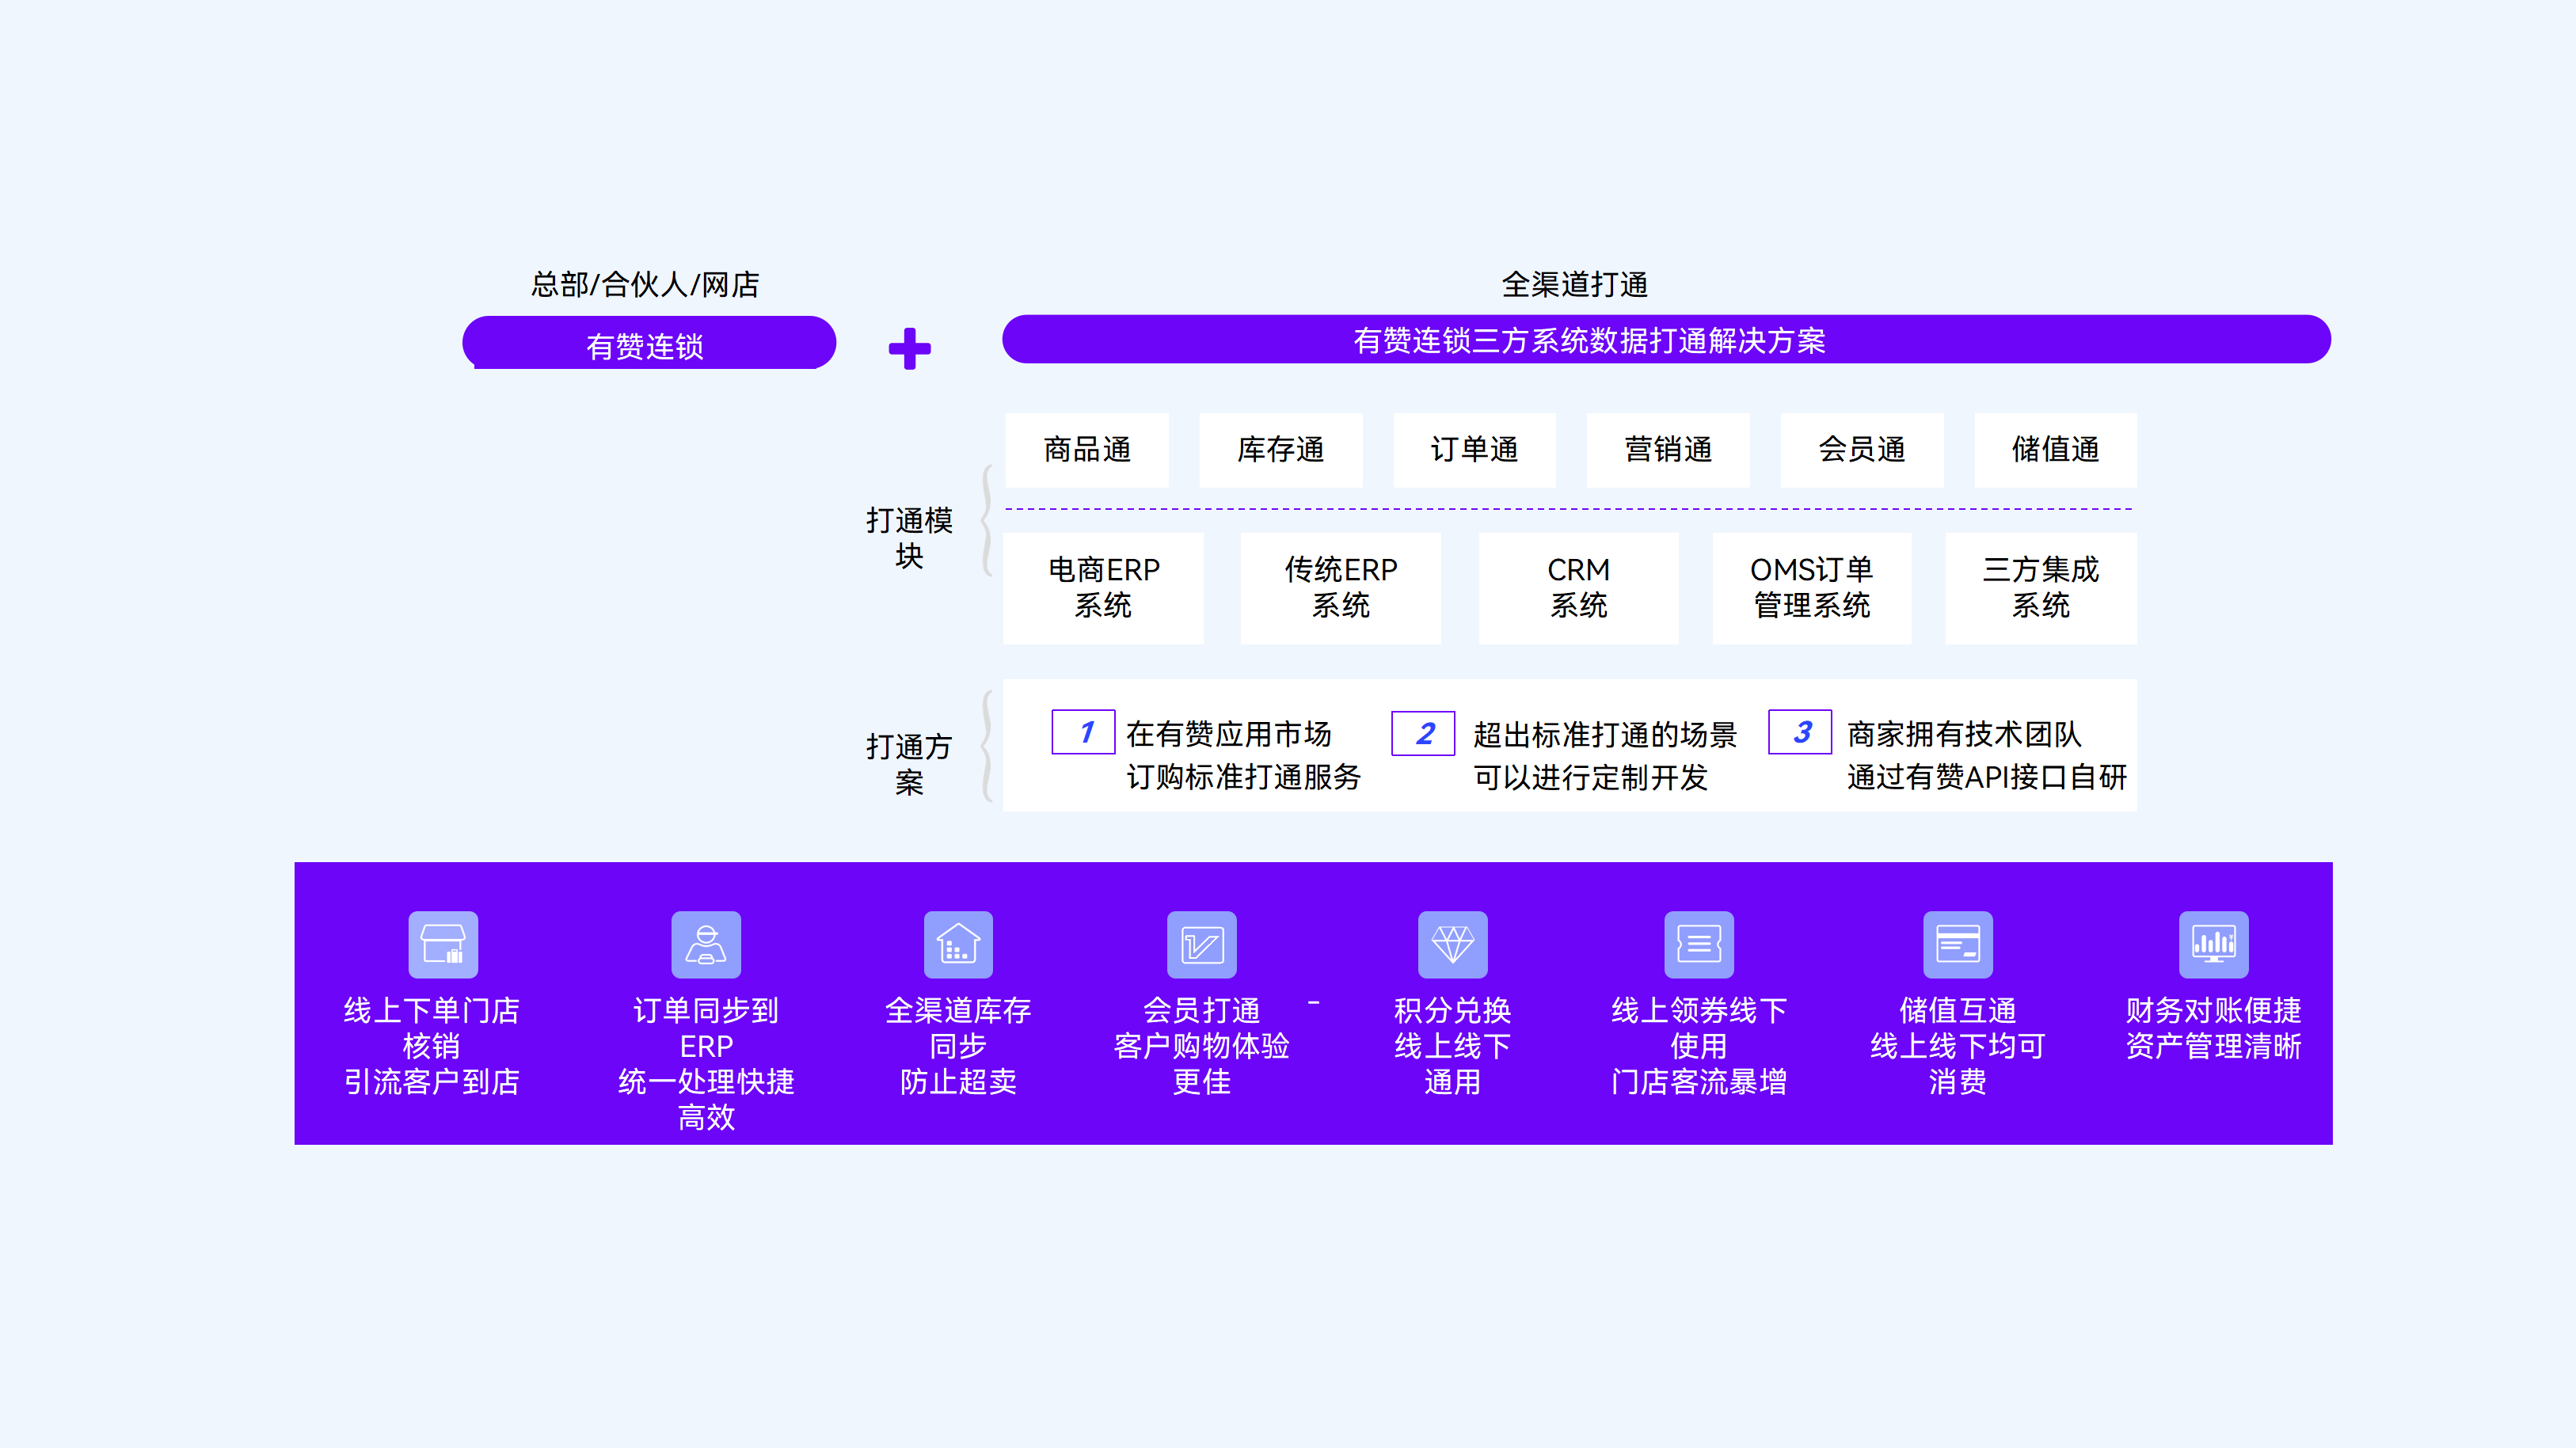Click the 打通模块 label
Image resolution: width=2576 pixels, height=1448 pixels.
(909, 538)
